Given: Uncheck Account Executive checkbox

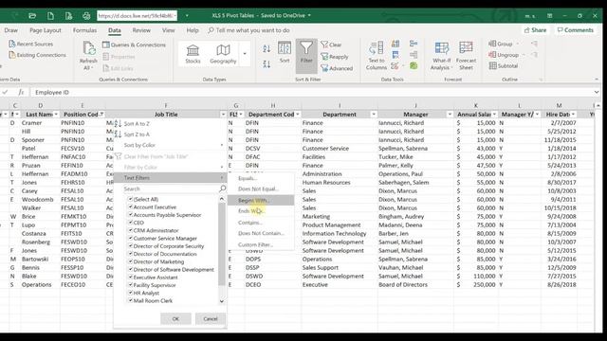Looking at the screenshot, I should [131, 206].
